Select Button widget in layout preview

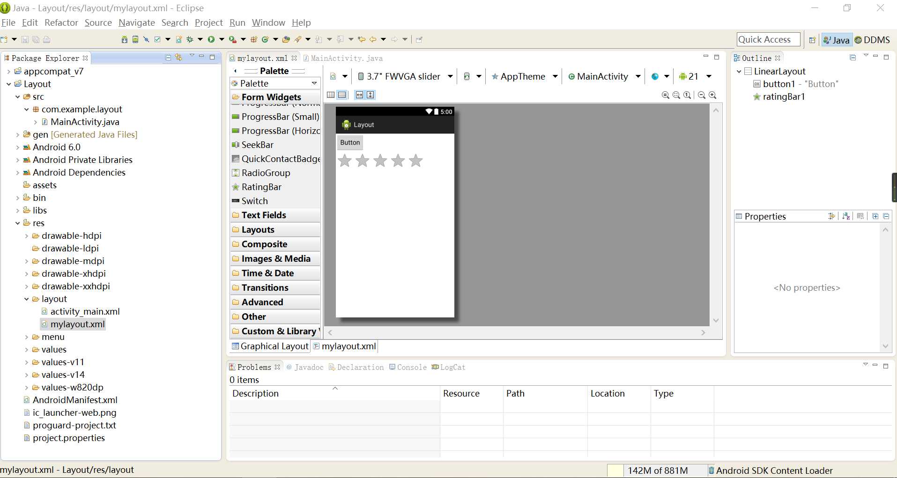pyautogui.click(x=350, y=142)
